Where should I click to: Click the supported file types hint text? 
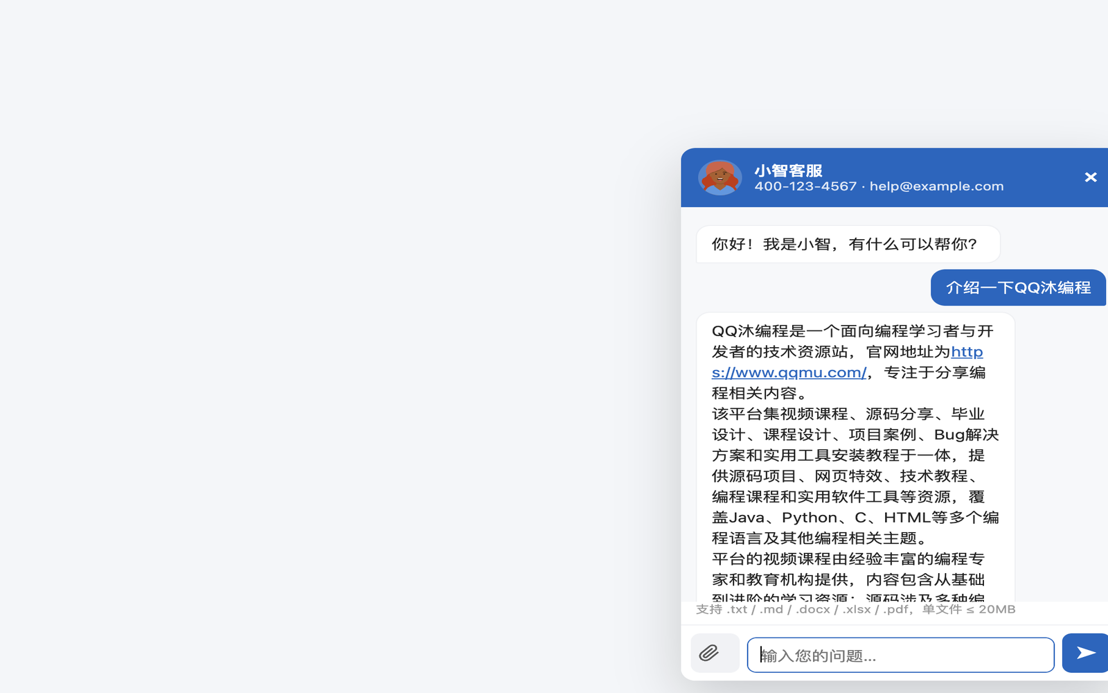point(855,609)
